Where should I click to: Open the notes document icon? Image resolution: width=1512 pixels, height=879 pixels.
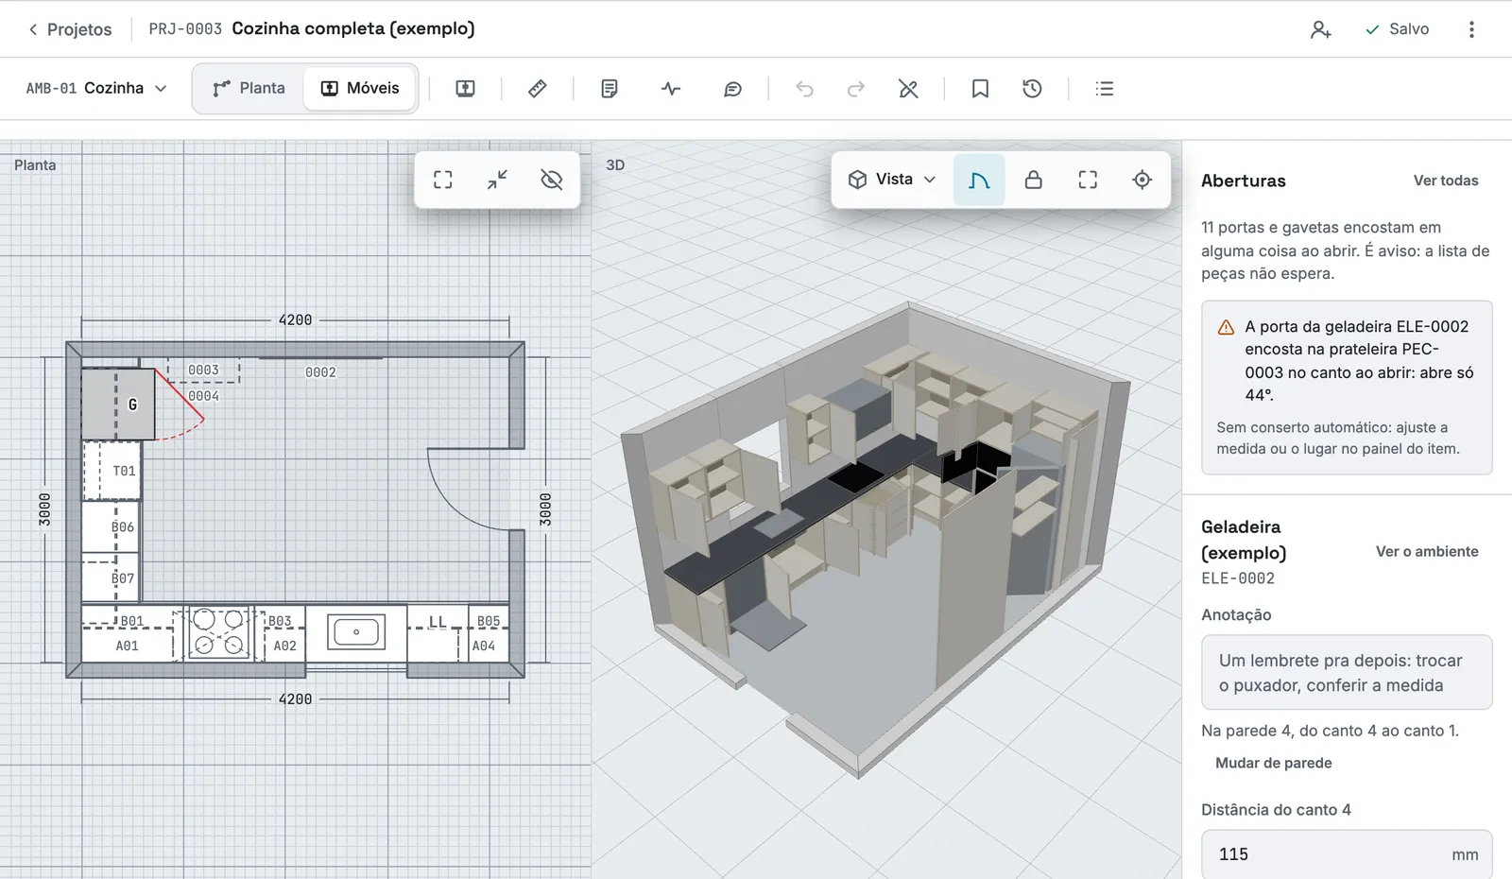coord(610,88)
